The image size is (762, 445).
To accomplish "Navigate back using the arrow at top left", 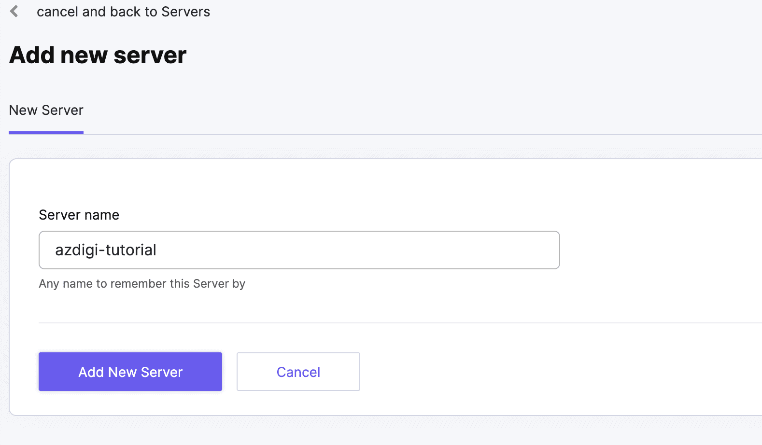I will [14, 11].
